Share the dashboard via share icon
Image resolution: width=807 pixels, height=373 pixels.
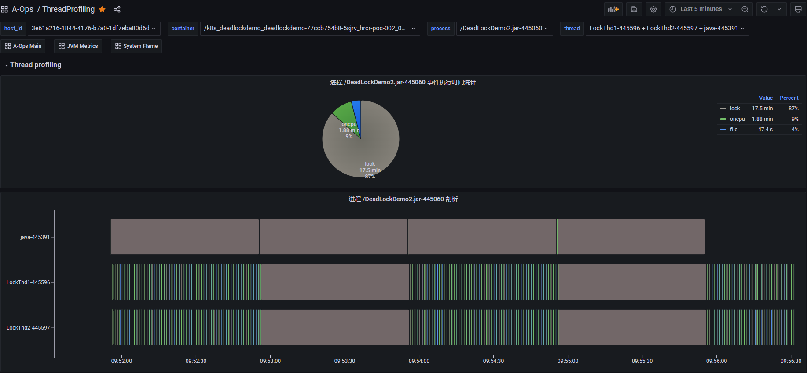pyautogui.click(x=117, y=9)
